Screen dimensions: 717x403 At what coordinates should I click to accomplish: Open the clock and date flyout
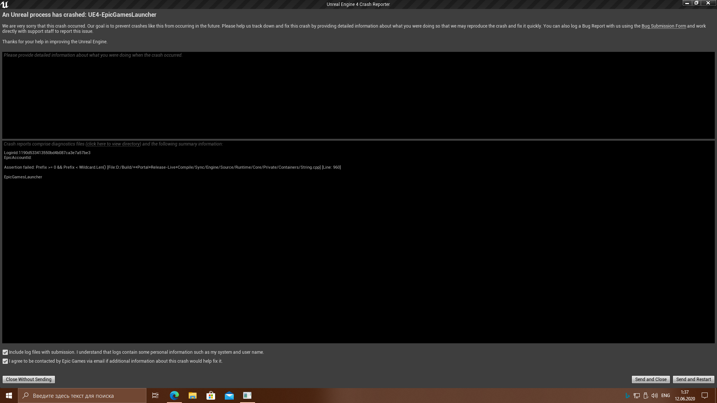click(x=685, y=396)
